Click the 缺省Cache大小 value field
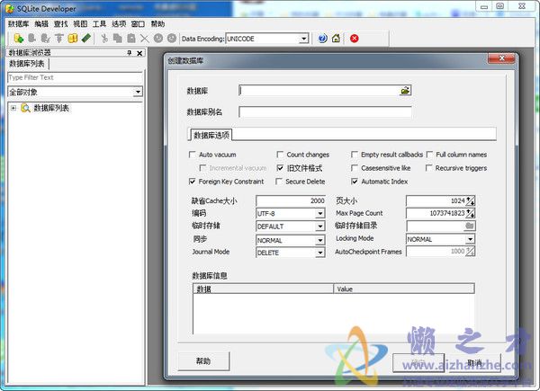The height and width of the screenshot is (391, 540). 291,200
